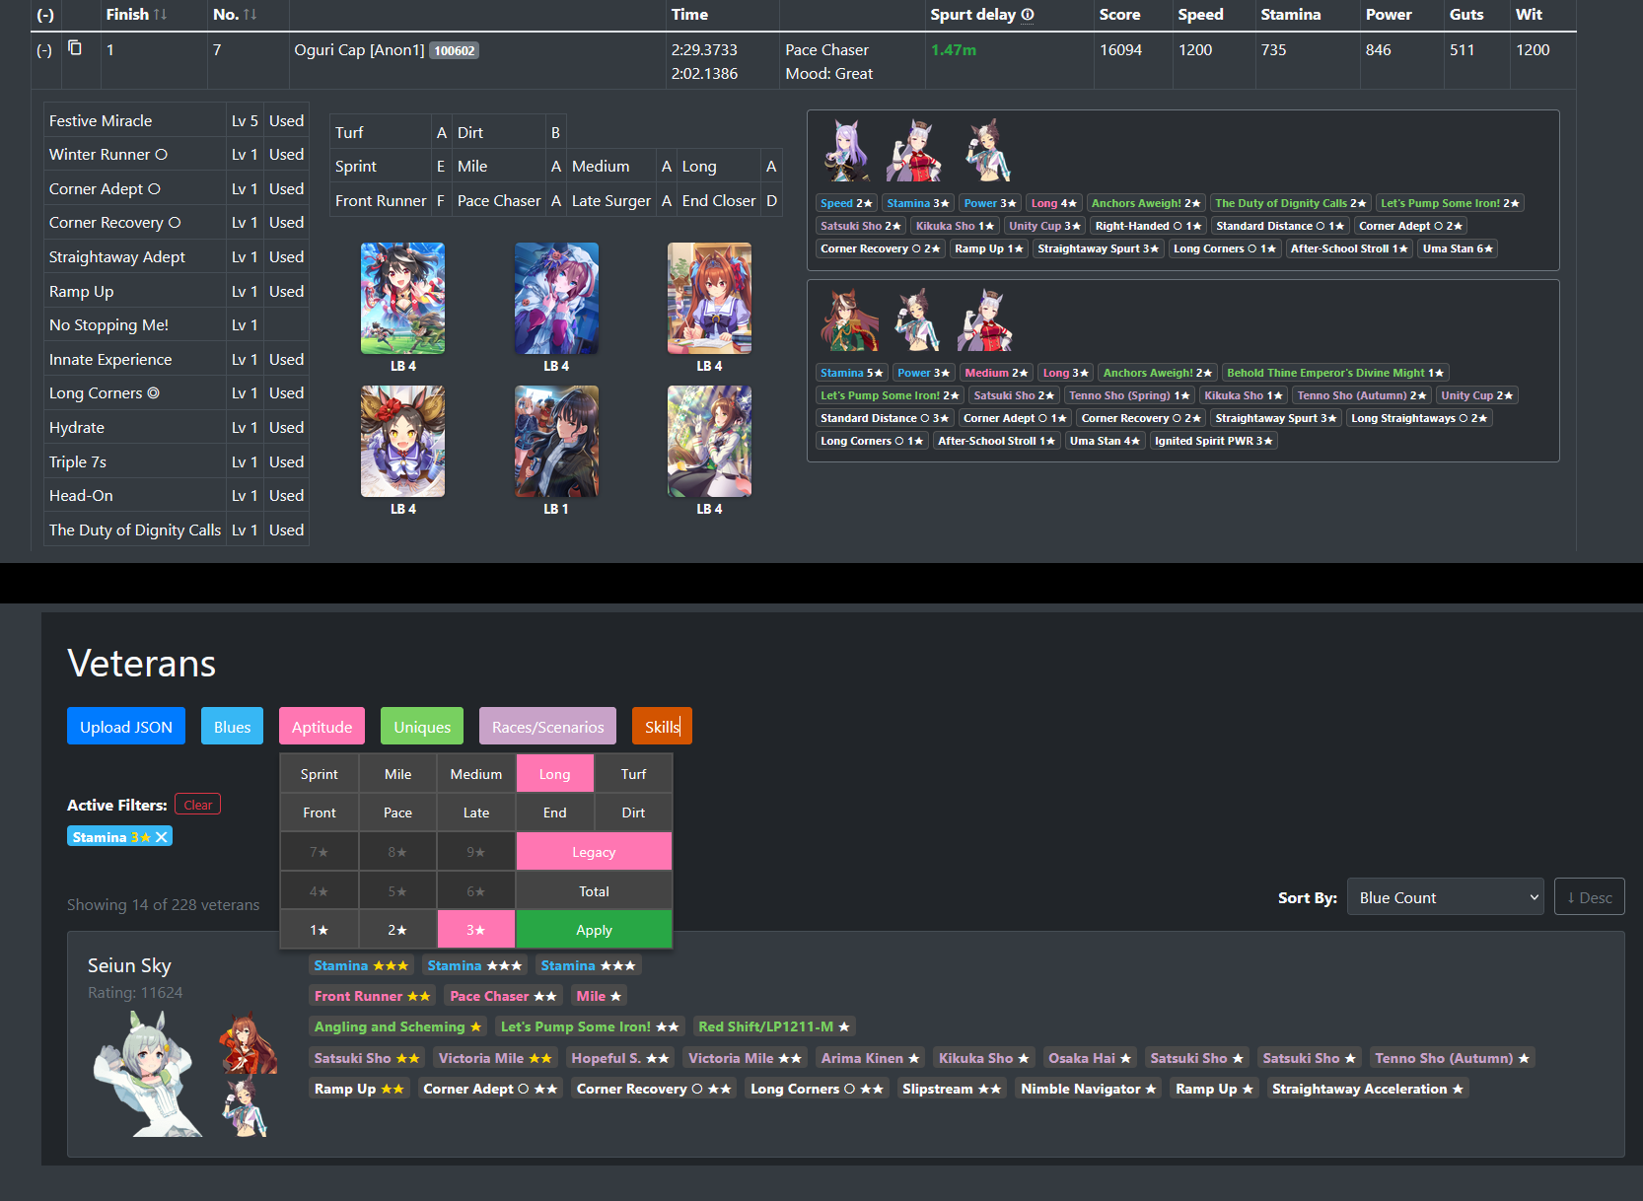Click the Nimble Navigator tag
Image resolution: width=1643 pixels, height=1201 pixels.
(x=1089, y=1089)
